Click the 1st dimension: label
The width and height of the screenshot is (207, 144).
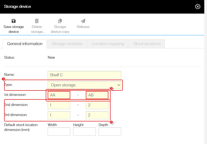point(15,95)
